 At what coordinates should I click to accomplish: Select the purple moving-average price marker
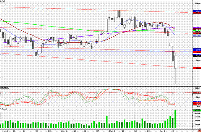click(197, 28)
